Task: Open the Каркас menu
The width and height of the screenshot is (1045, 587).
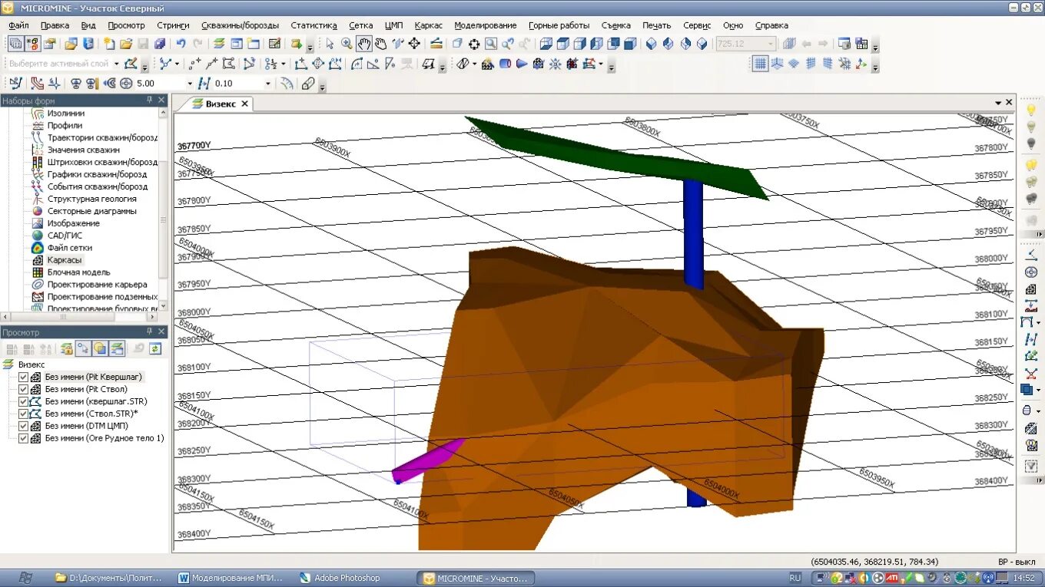Action: coord(428,25)
